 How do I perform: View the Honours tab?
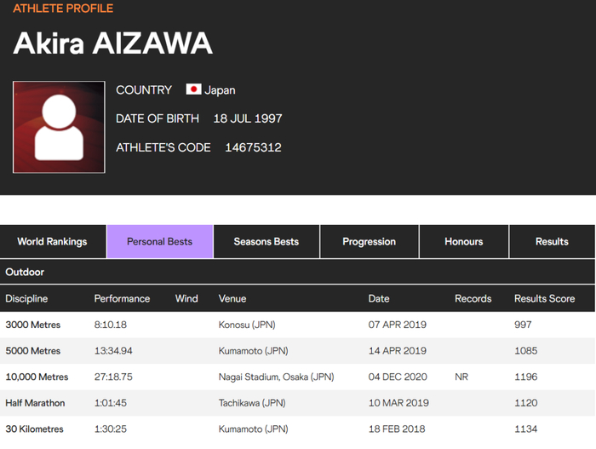click(463, 242)
